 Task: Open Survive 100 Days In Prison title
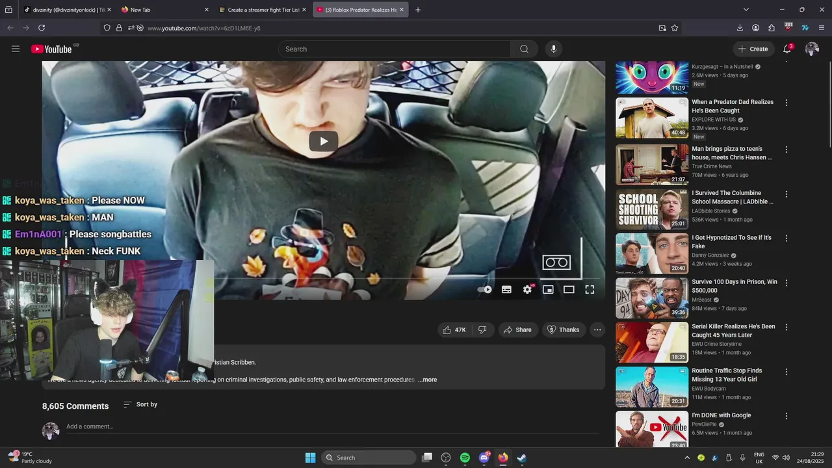click(x=734, y=286)
